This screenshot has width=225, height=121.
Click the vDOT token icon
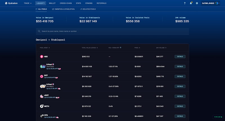(x=42, y=96)
